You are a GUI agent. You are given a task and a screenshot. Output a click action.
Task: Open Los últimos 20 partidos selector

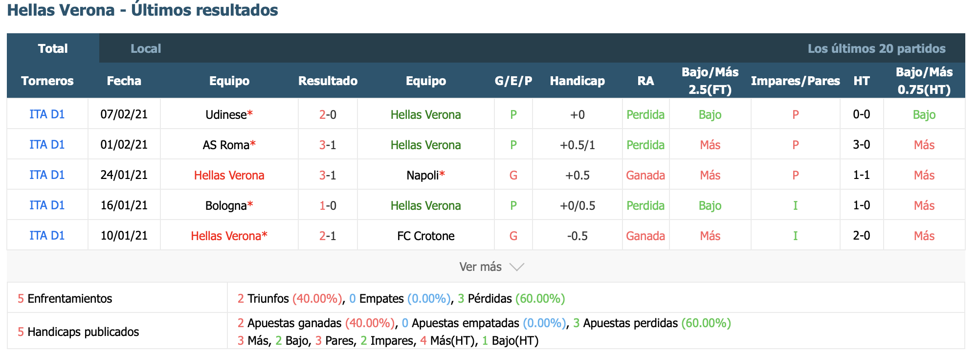(x=876, y=48)
